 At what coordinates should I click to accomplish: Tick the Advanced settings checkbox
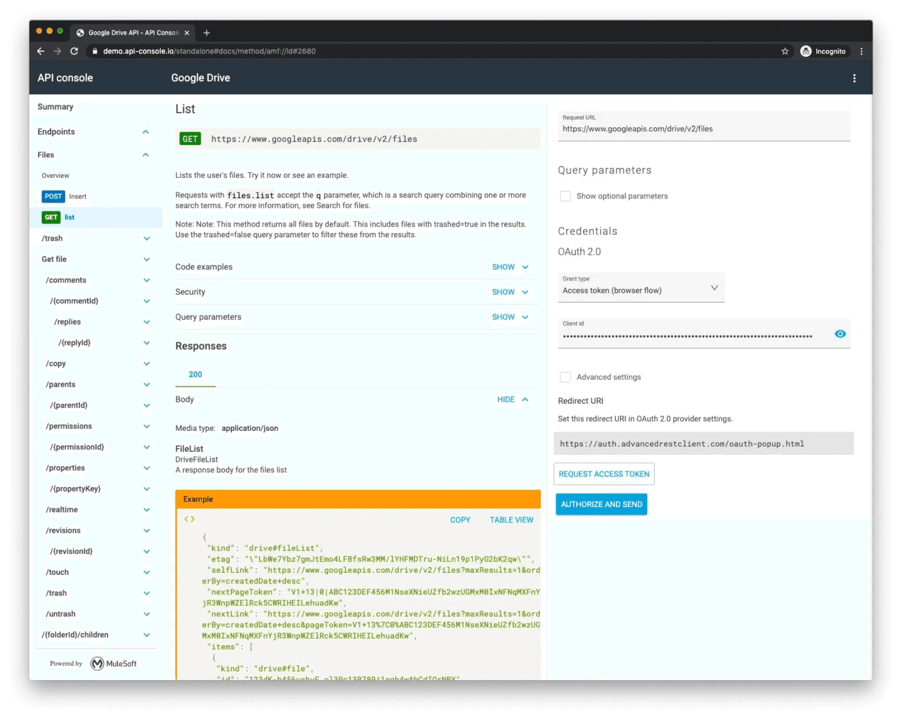click(x=565, y=377)
